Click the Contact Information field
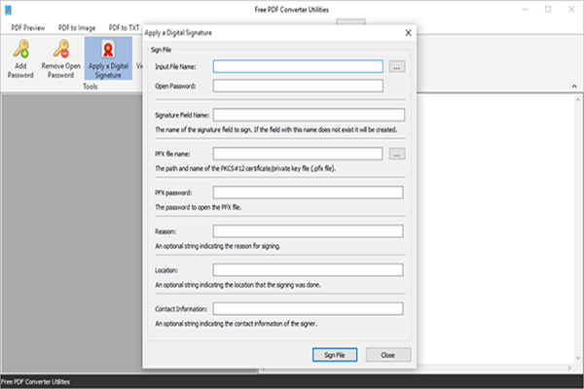This screenshot has height=389, width=584. tap(309, 309)
